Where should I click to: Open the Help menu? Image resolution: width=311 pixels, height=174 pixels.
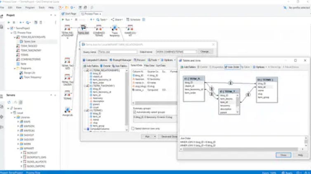tap(51, 7)
